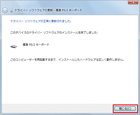Image resolution: width=140 pixels, height=115 pixels.
Task: Click the line このデバイスのドライバー ソフトウェアのインストールを終了しました:
Action: pyautogui.click(x=54, y=33)
